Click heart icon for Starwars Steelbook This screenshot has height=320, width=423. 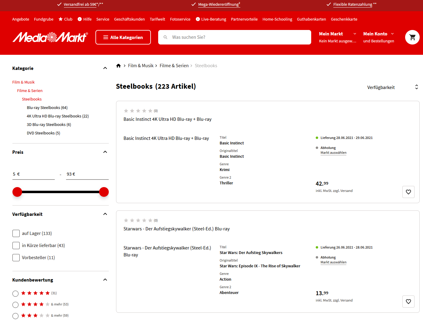pos(408,302)
